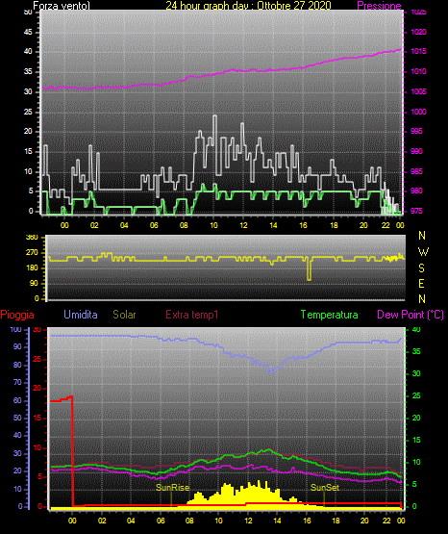Click the 35 temperature axis value in green
The width and height of the screenshot is (448, 534).
(416, 351)
